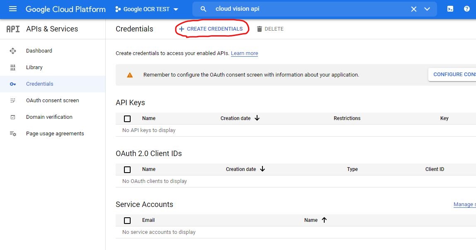The height and width of the screenshot is (250, 476).
Task: Check the API Keys select-all checkbox
Action: [127, 118]
